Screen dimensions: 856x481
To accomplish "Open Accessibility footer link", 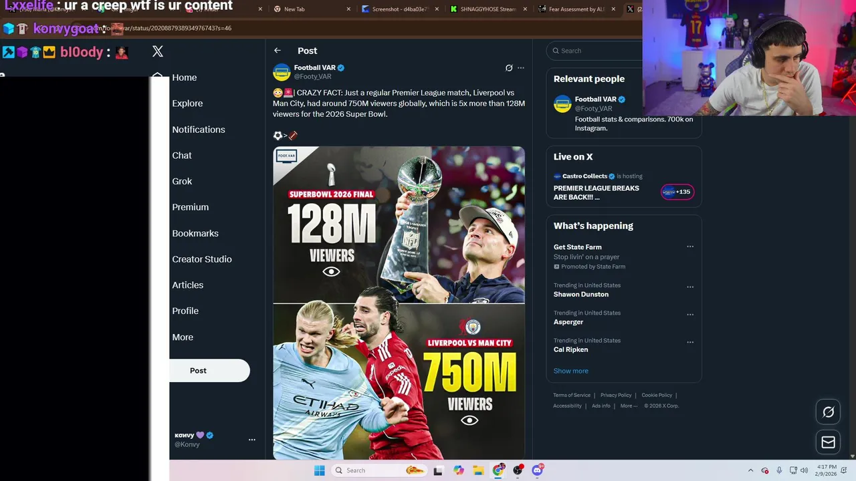I will click(567, 406).
